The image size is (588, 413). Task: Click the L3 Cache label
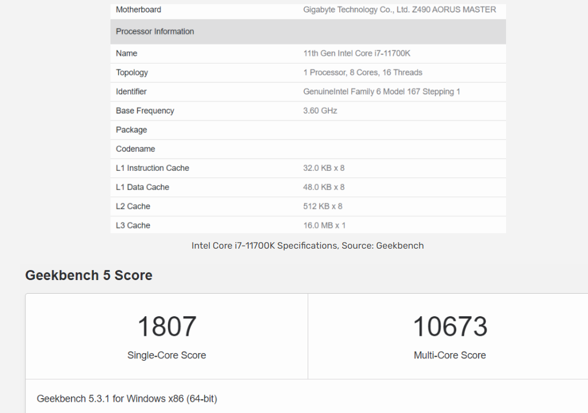pyautogui.click(x=133, y=225)
